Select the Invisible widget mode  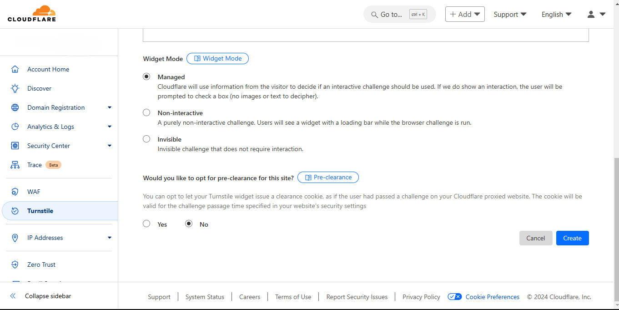pyautogui.click(x=146, y=139)
